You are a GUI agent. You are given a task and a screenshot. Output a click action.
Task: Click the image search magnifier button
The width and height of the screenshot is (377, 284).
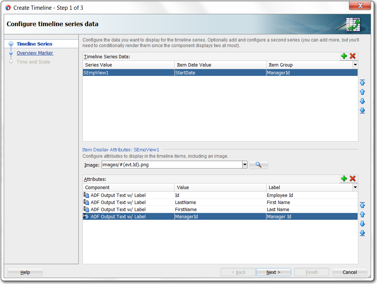(x=258, y=165)
